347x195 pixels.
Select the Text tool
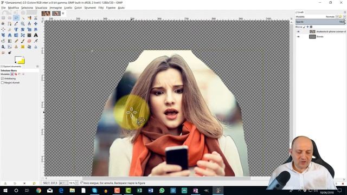point(36,35)
